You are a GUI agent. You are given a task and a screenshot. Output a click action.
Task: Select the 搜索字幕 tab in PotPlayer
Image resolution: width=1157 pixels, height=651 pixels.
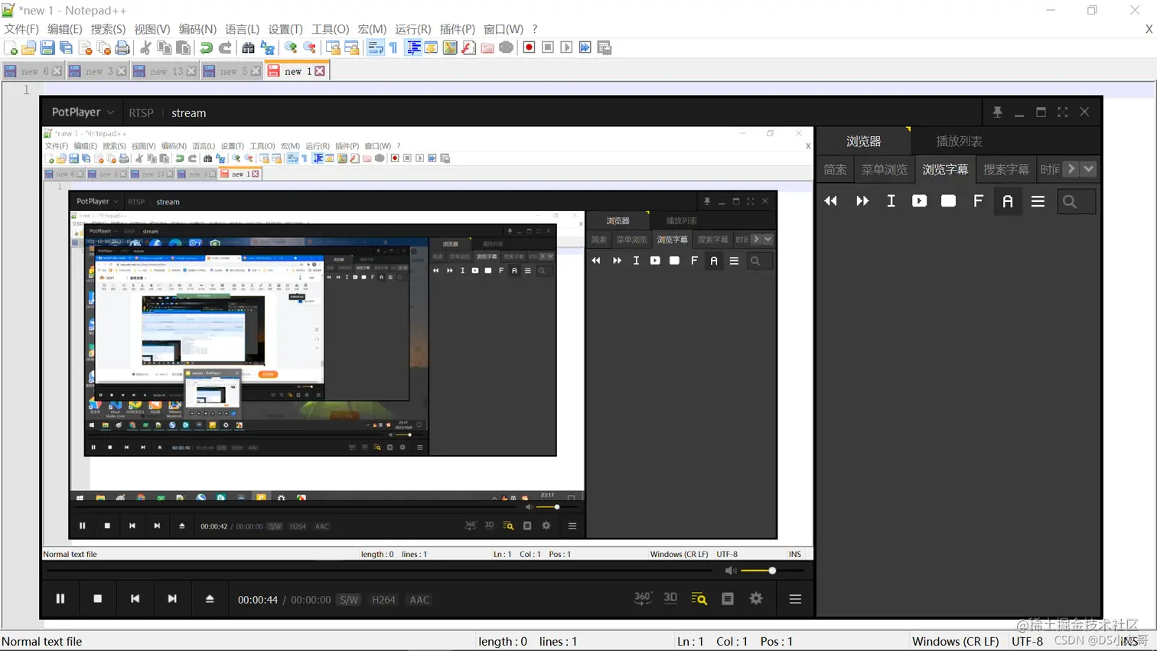pyautogui.click(x=1005, y=170)
